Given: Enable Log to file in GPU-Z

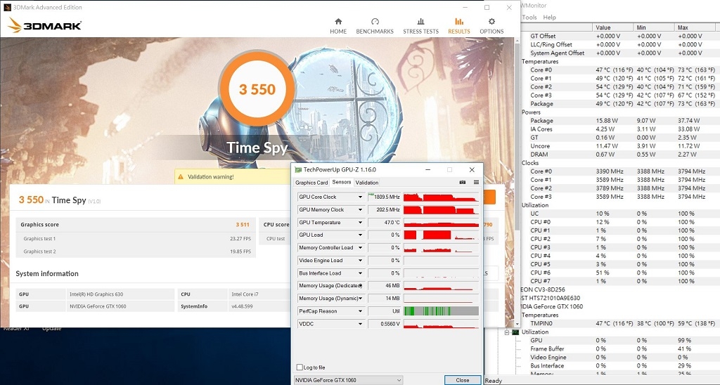Looking at the screenshot, I should [300, 367].
